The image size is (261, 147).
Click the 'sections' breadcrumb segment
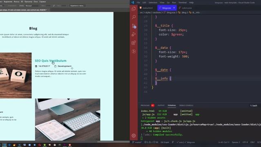[157, 13]
